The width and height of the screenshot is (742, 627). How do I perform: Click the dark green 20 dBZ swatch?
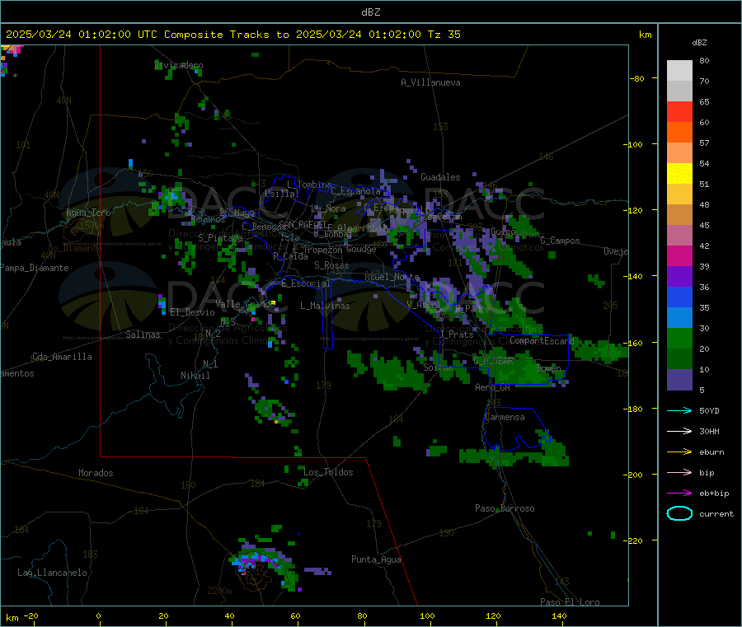pyautogui.click(x=679, y=359)
